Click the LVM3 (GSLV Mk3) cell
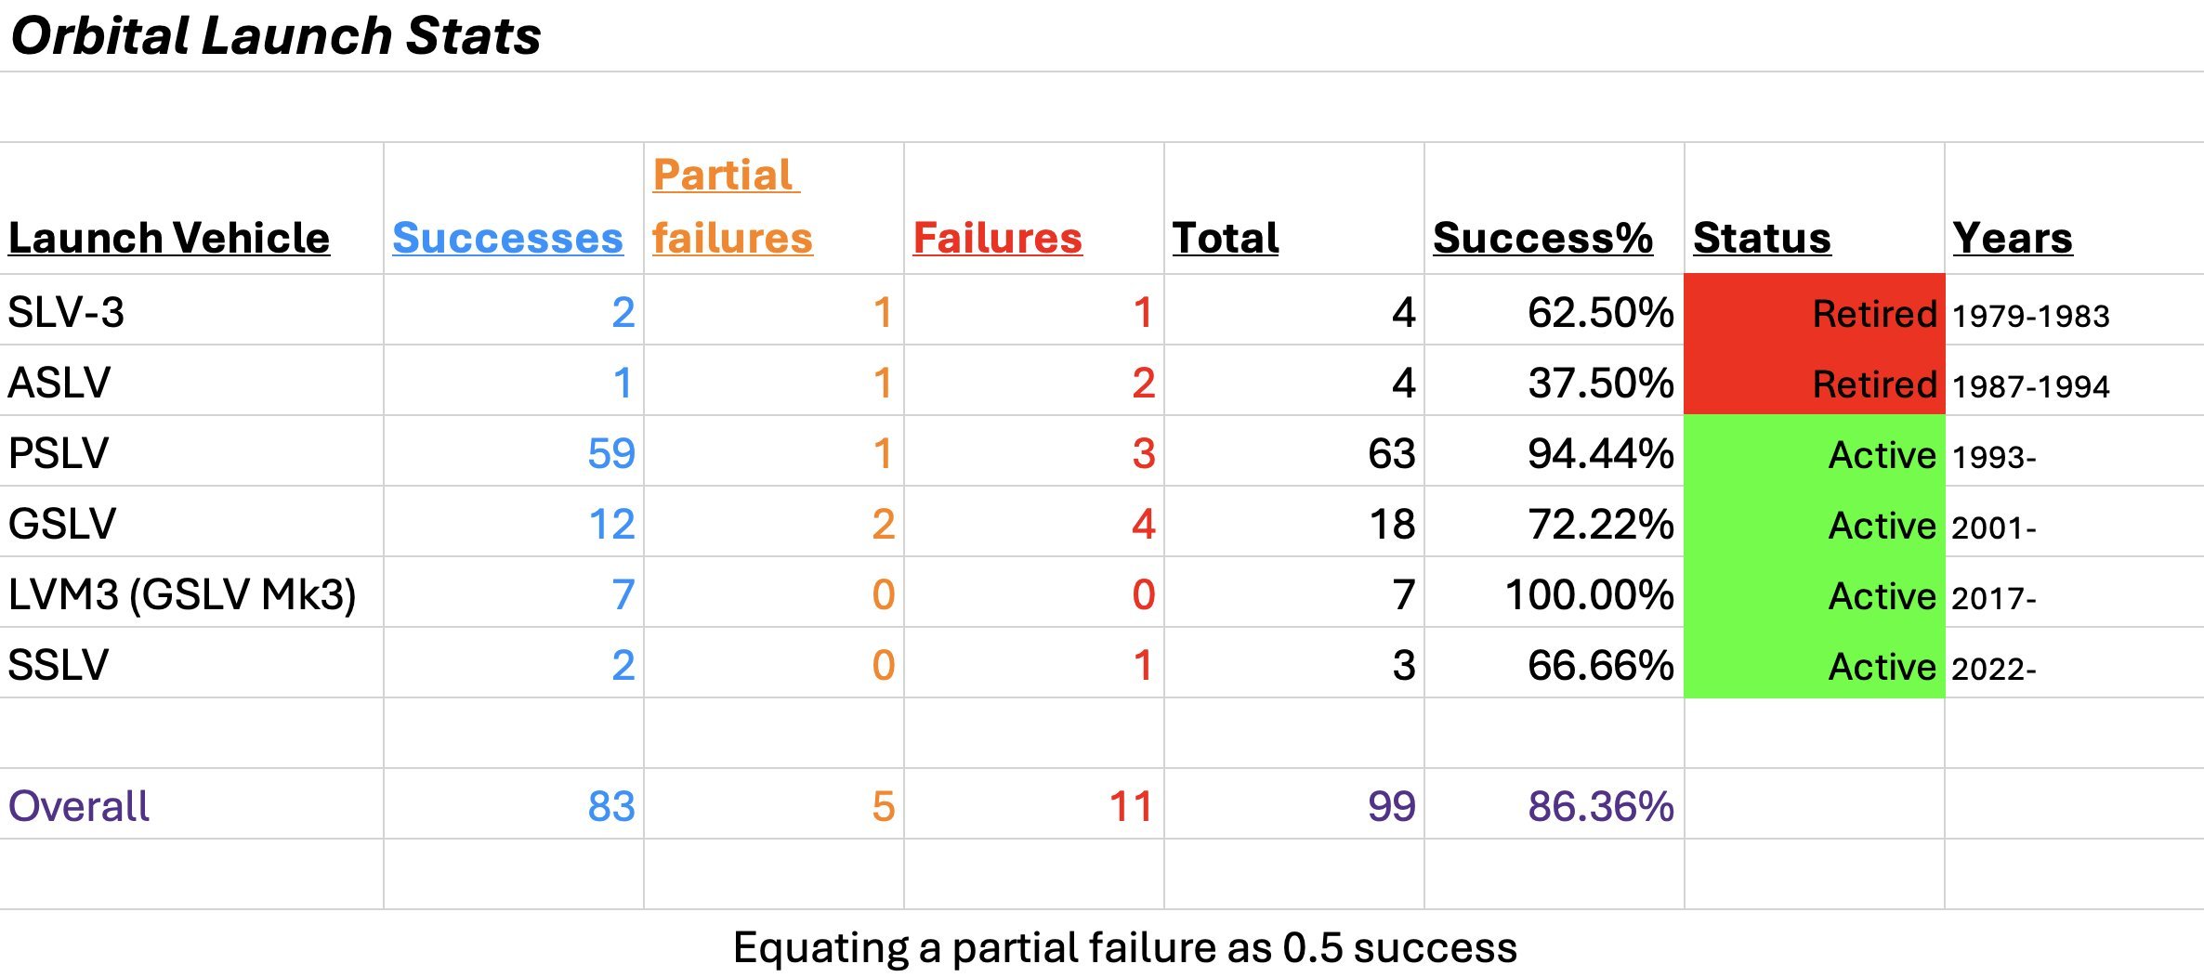The height and width of the screenshot is (977, 2204). pos(182,594)
